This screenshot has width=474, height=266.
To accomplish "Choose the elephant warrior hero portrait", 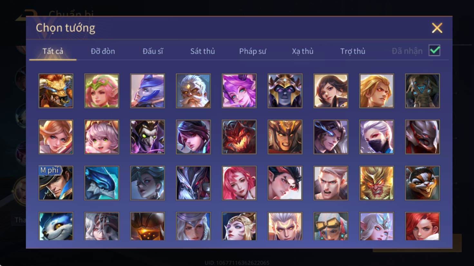I will (x=422, y=91).
